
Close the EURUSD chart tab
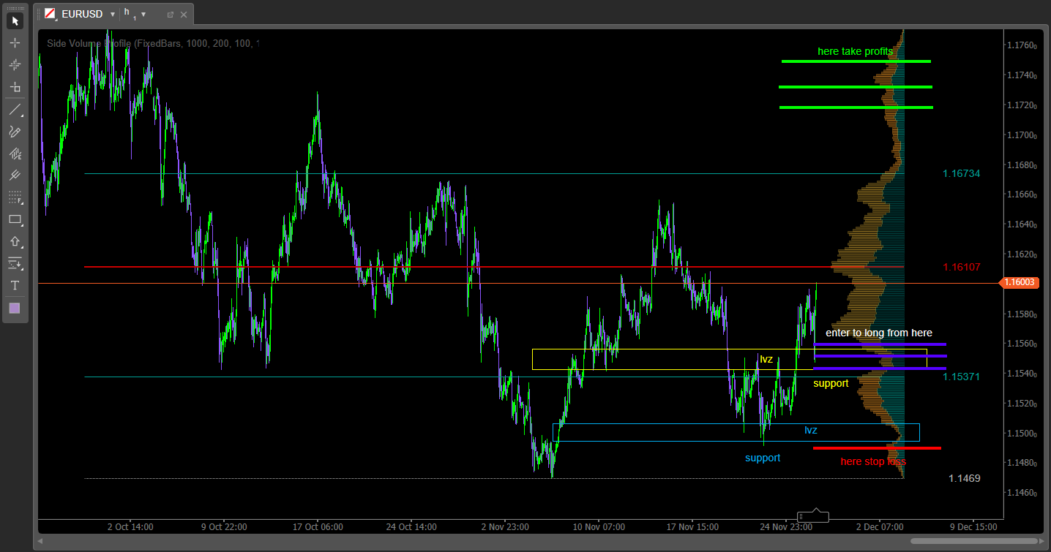[x=184, y=14]
